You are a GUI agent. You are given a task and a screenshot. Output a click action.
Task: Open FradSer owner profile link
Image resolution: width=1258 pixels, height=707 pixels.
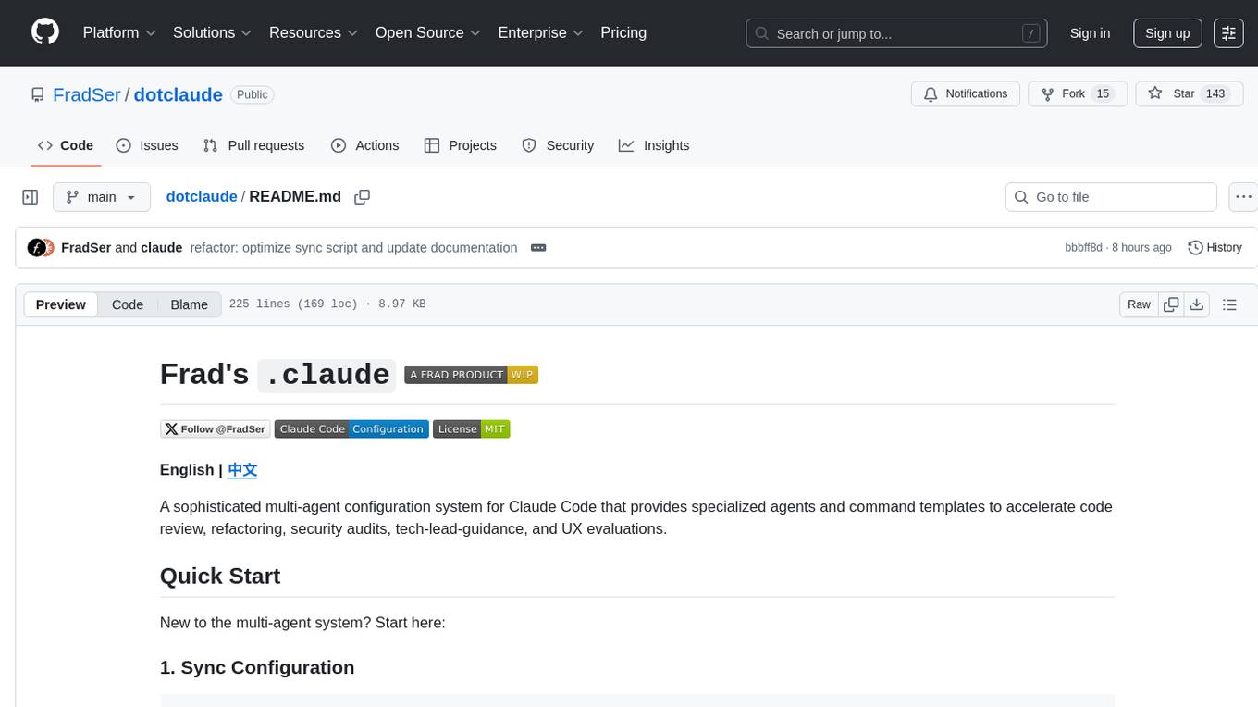(x=87, y=94)
